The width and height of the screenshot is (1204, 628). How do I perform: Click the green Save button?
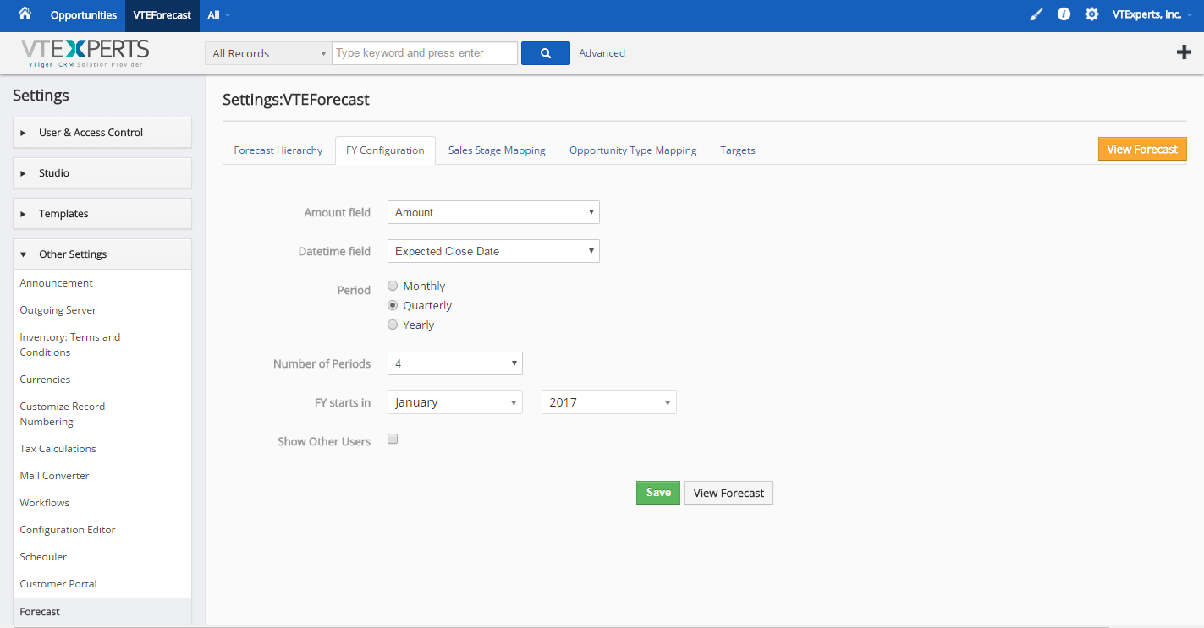point(658,493)
